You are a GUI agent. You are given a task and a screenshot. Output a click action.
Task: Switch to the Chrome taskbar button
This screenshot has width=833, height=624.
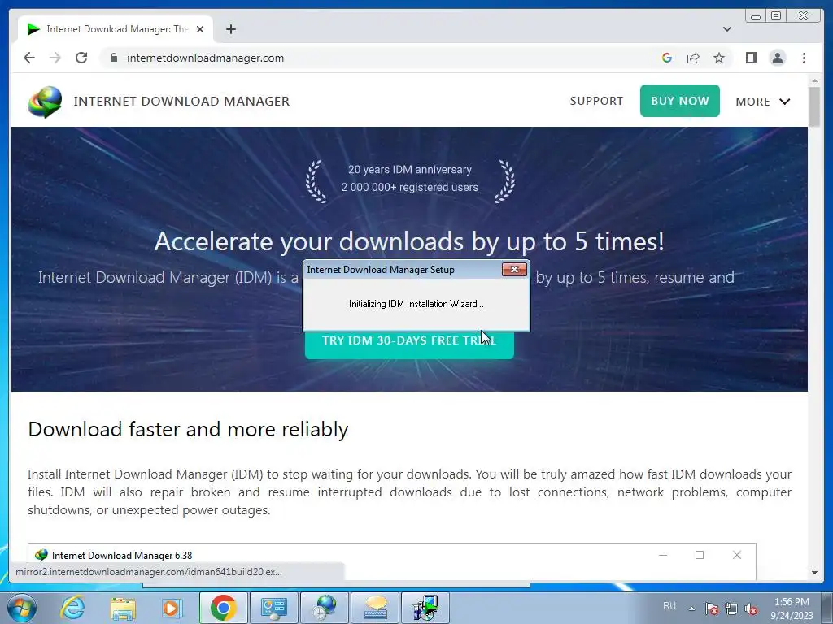223,608
